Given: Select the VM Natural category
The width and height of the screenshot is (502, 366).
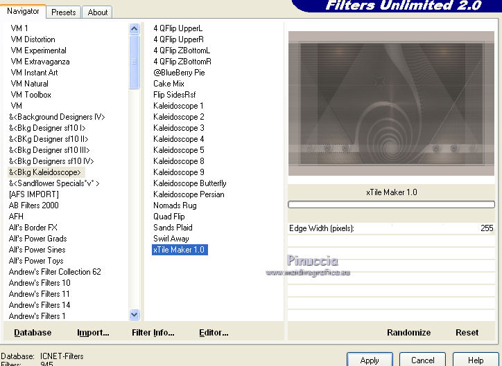Looking at the screenshot, I should point(29,84).
